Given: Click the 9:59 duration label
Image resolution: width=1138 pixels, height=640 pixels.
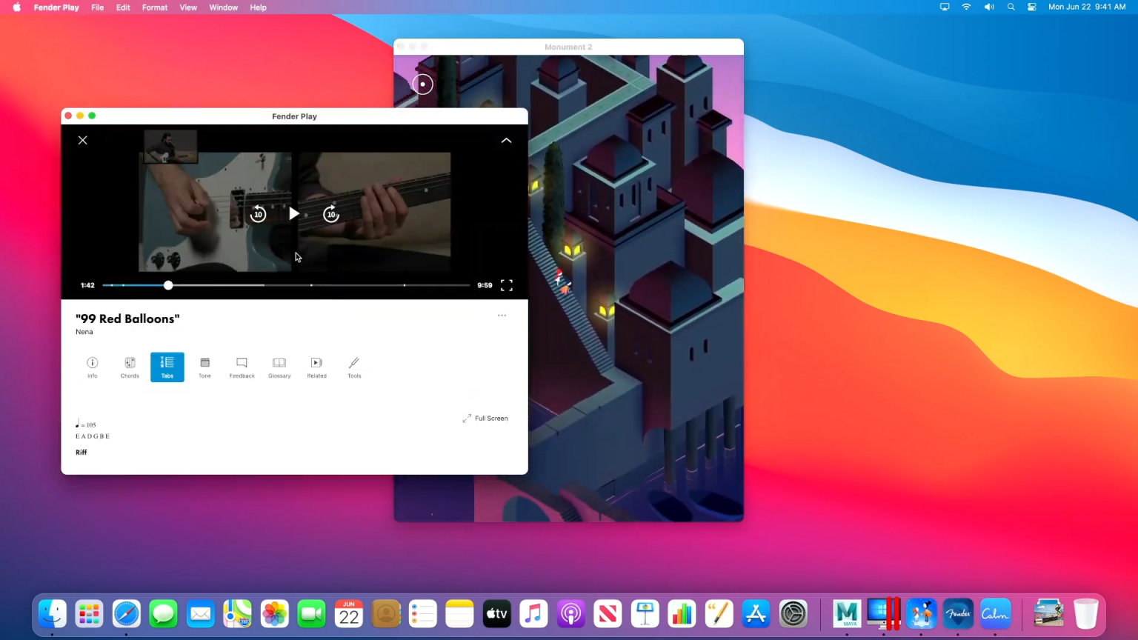Looking at the screenshot, I should click(x=485, y=285).
